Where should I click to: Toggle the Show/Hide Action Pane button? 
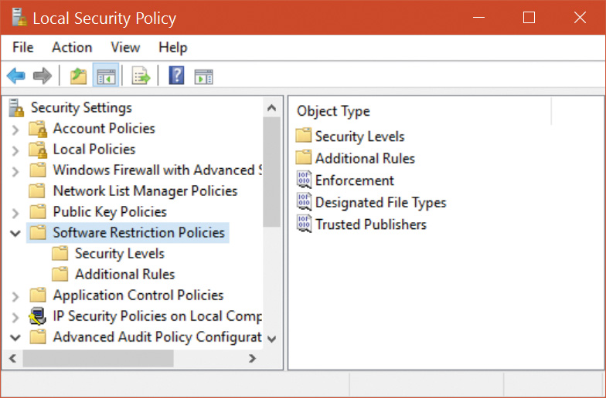(203, 76)
